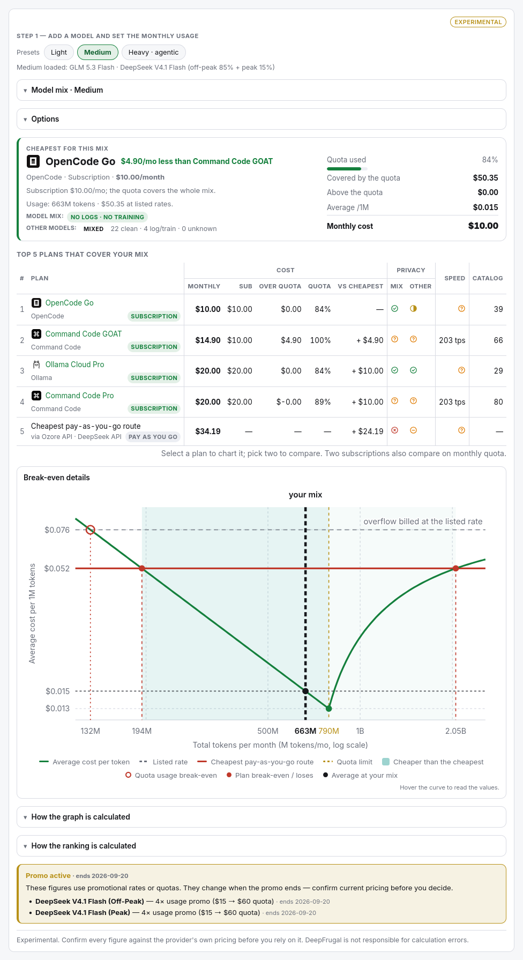
Task: Select the Cheapest pay-as-you-go route row
Action: tap(261, 431)
